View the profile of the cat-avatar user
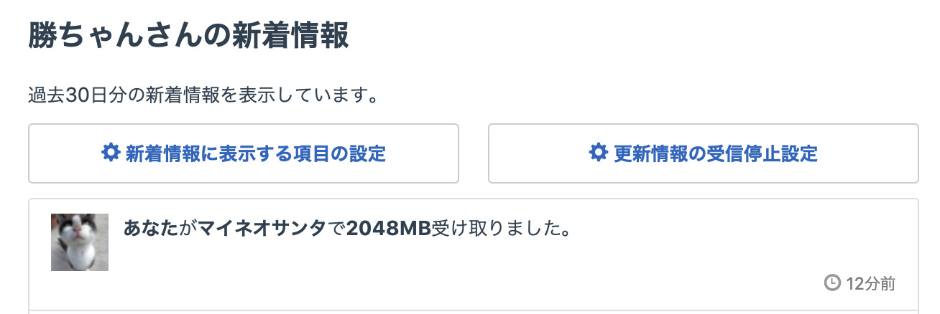Image resolution: width=940 pixels, height=314 pixels. coord(80,242)
